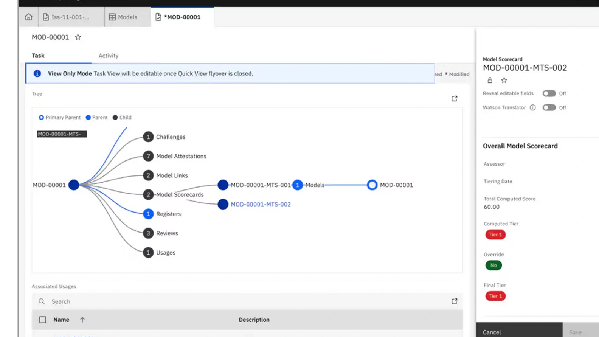This screenshot has height=337, width=599.
Task: Open the Models tab
Action: [123, 17]
